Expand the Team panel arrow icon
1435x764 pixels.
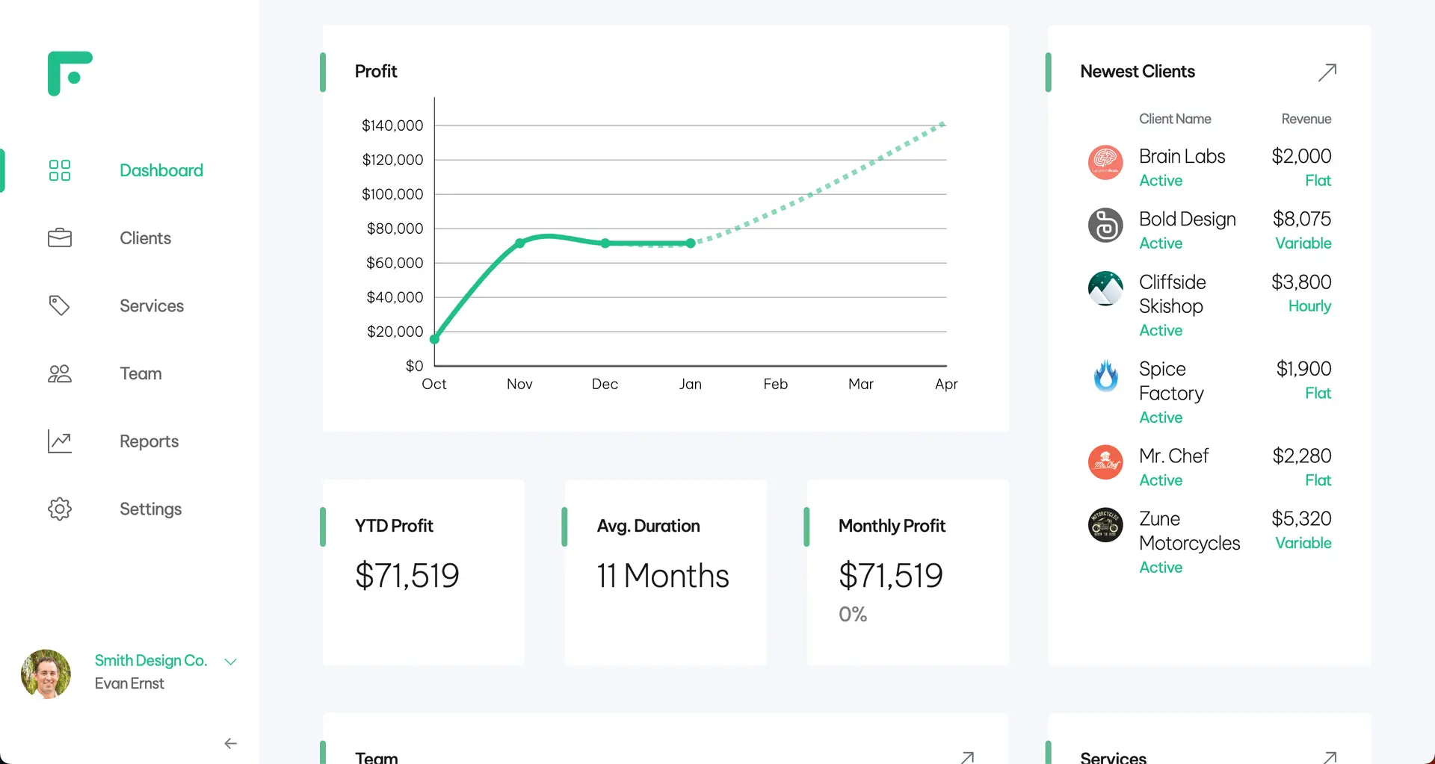click(x=967, y=757)
